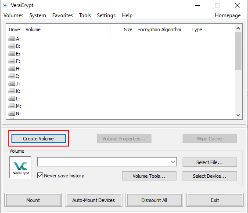
Task: Click the VeraCrypt title bar app icon
Action: tap(5, 5)
